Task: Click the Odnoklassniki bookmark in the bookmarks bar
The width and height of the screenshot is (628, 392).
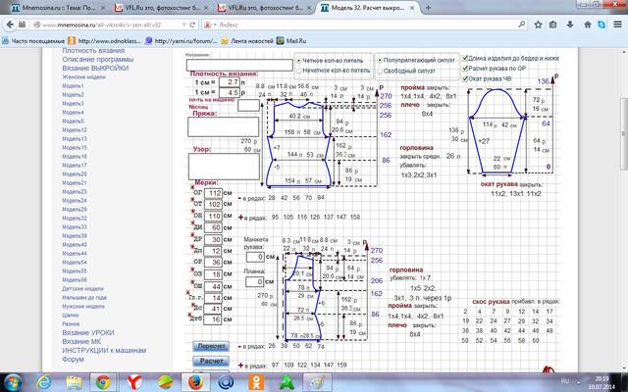Action: click(x=106, y=41)
